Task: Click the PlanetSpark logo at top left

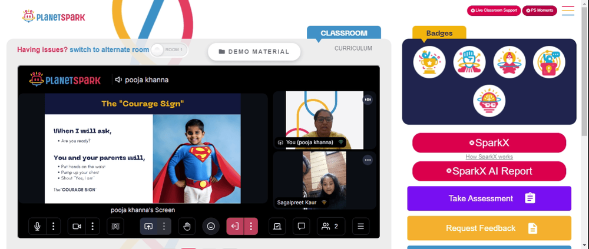Action: [54, 16]
